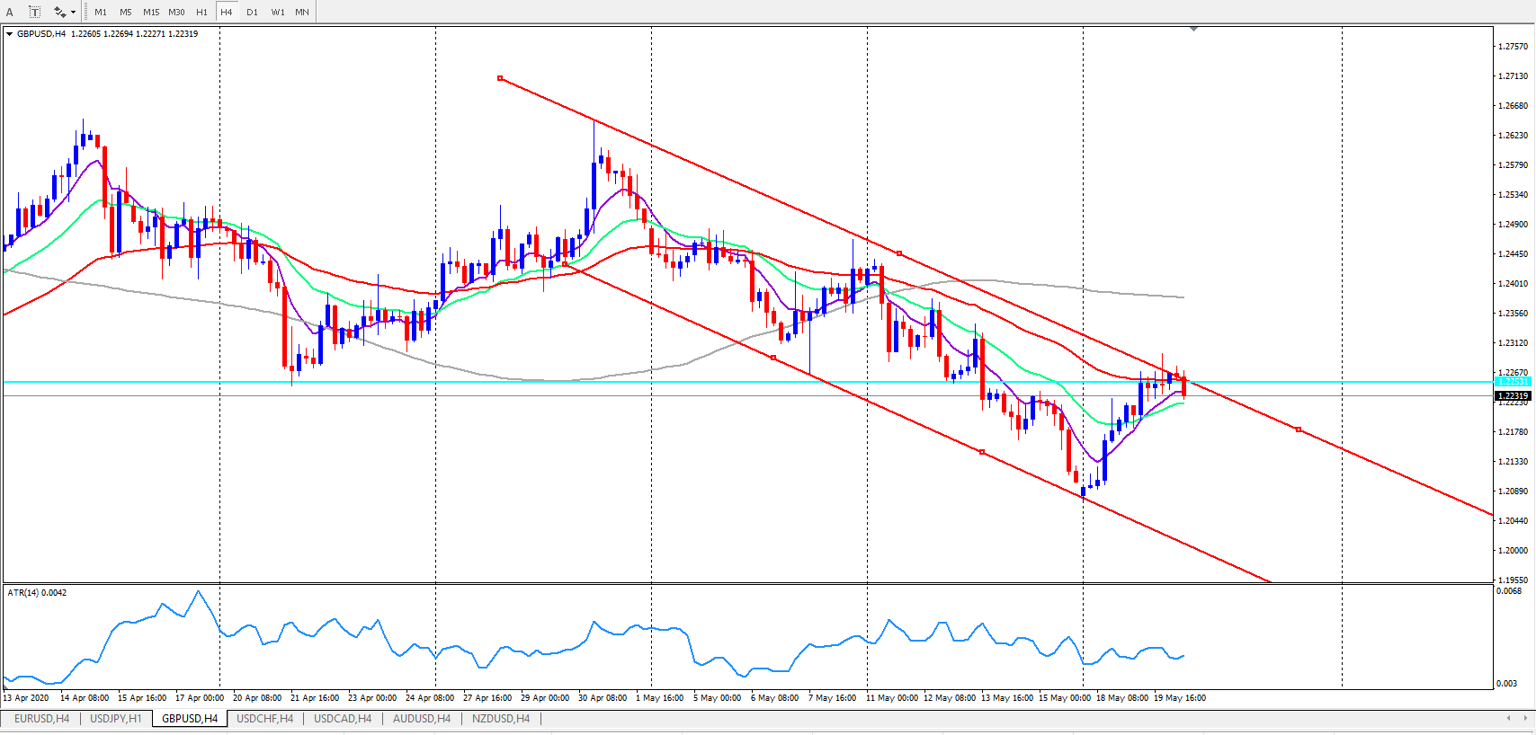Click the 19 May 16:00 date label

pos(1179,698)
